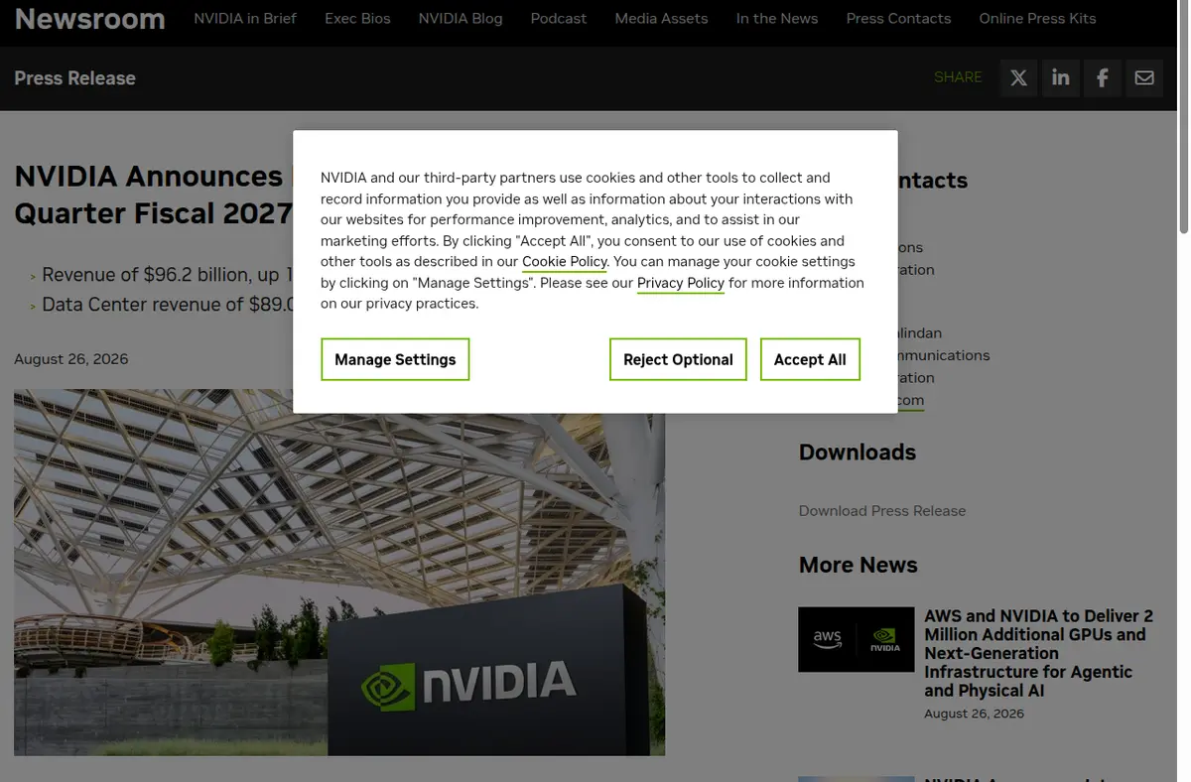
Task: Click the More News heading
Action: tap(859, 565)
